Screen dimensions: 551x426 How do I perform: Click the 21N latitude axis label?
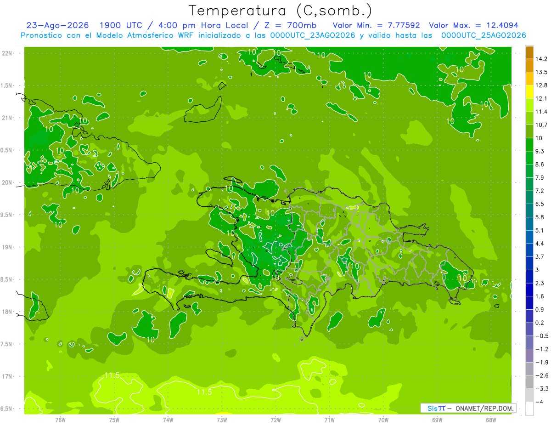point(7,118)
